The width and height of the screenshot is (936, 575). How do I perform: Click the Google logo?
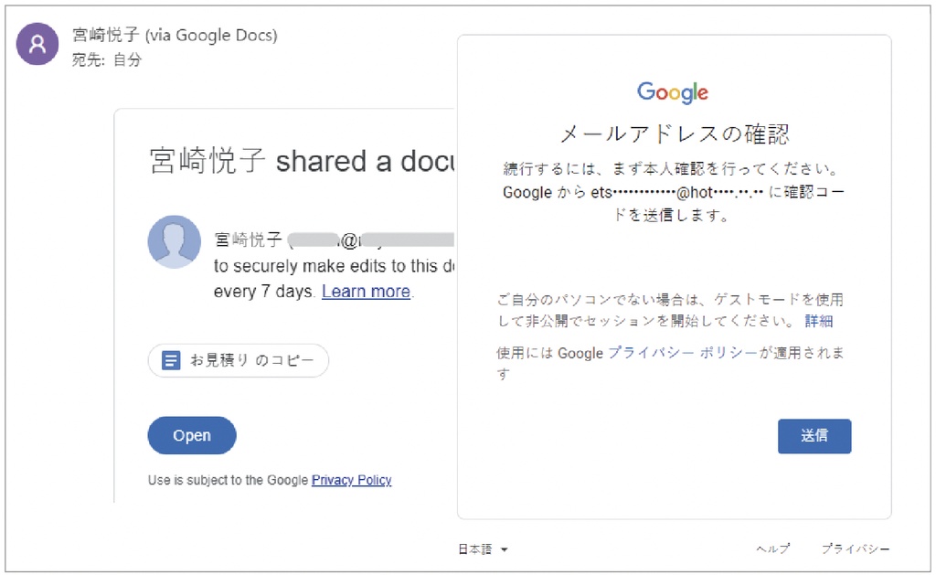(673, 92)
